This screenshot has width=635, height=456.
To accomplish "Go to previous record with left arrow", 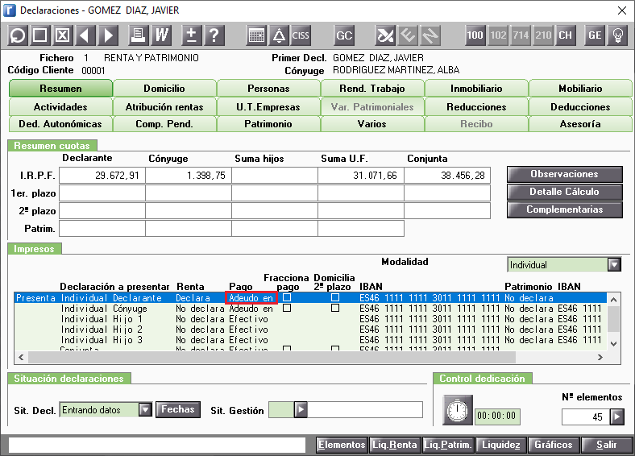I will pos(85,35).
